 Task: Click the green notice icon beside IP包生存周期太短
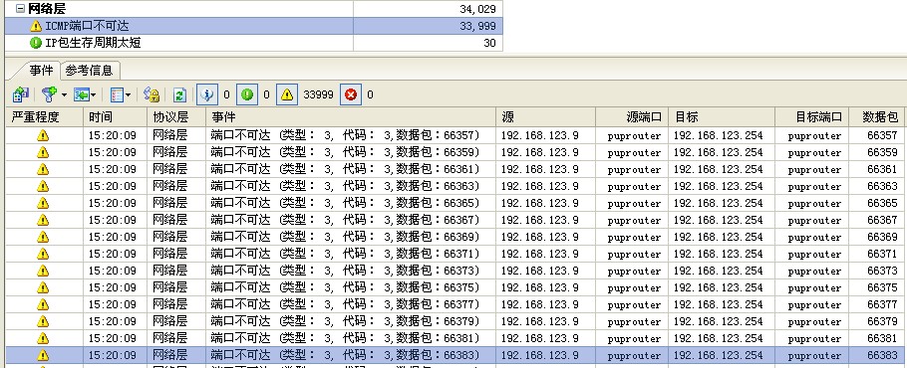point(36,43)
